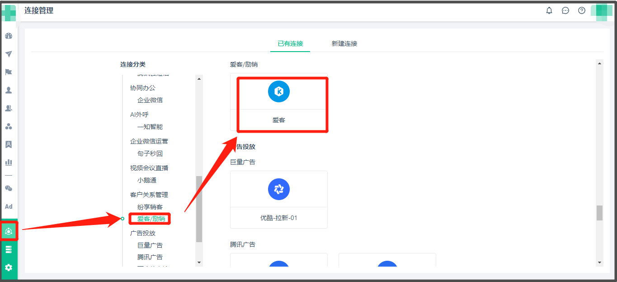
Task: Select 企业微信 in category list
Action: tap(150, 100)
